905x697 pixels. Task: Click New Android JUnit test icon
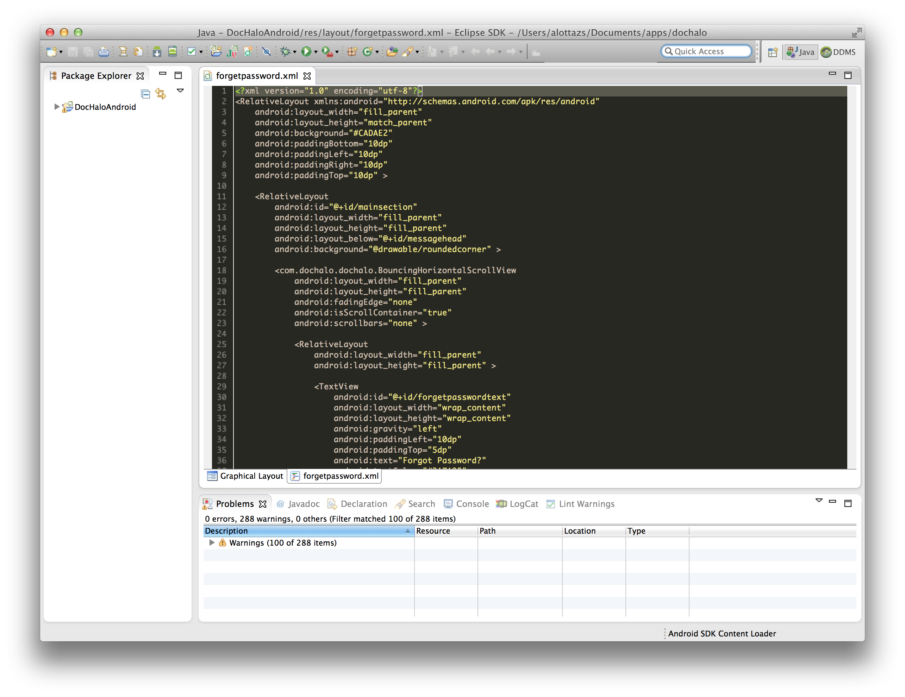232,52
